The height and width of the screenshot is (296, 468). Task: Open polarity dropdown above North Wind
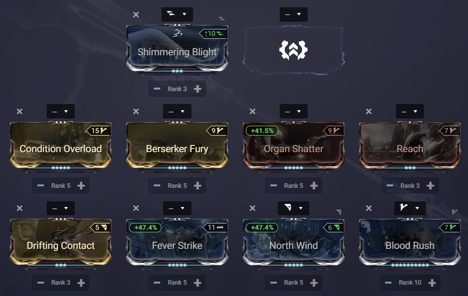293,208
